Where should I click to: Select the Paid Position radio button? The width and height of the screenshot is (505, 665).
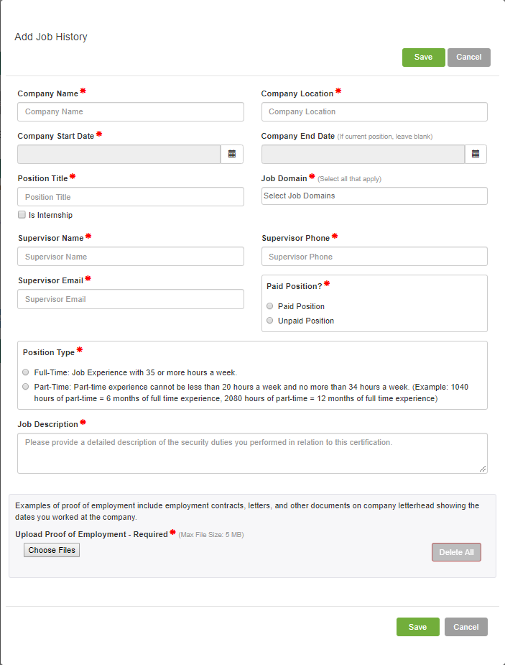[x=269, y=306]
